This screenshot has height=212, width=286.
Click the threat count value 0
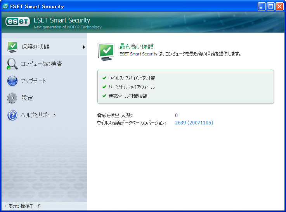coord(176,115)
